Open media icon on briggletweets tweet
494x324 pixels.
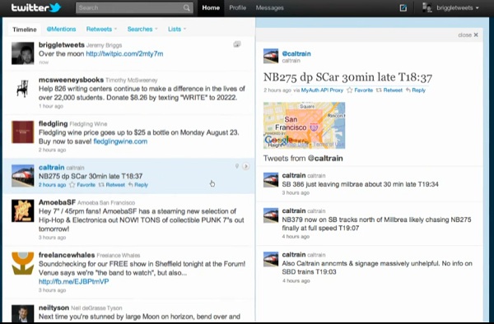point(237,44)
